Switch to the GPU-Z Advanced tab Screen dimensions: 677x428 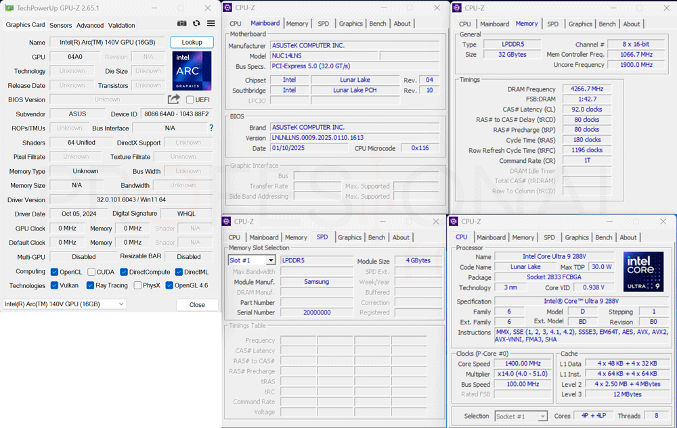pyautogui.click(x=90, y=26)
